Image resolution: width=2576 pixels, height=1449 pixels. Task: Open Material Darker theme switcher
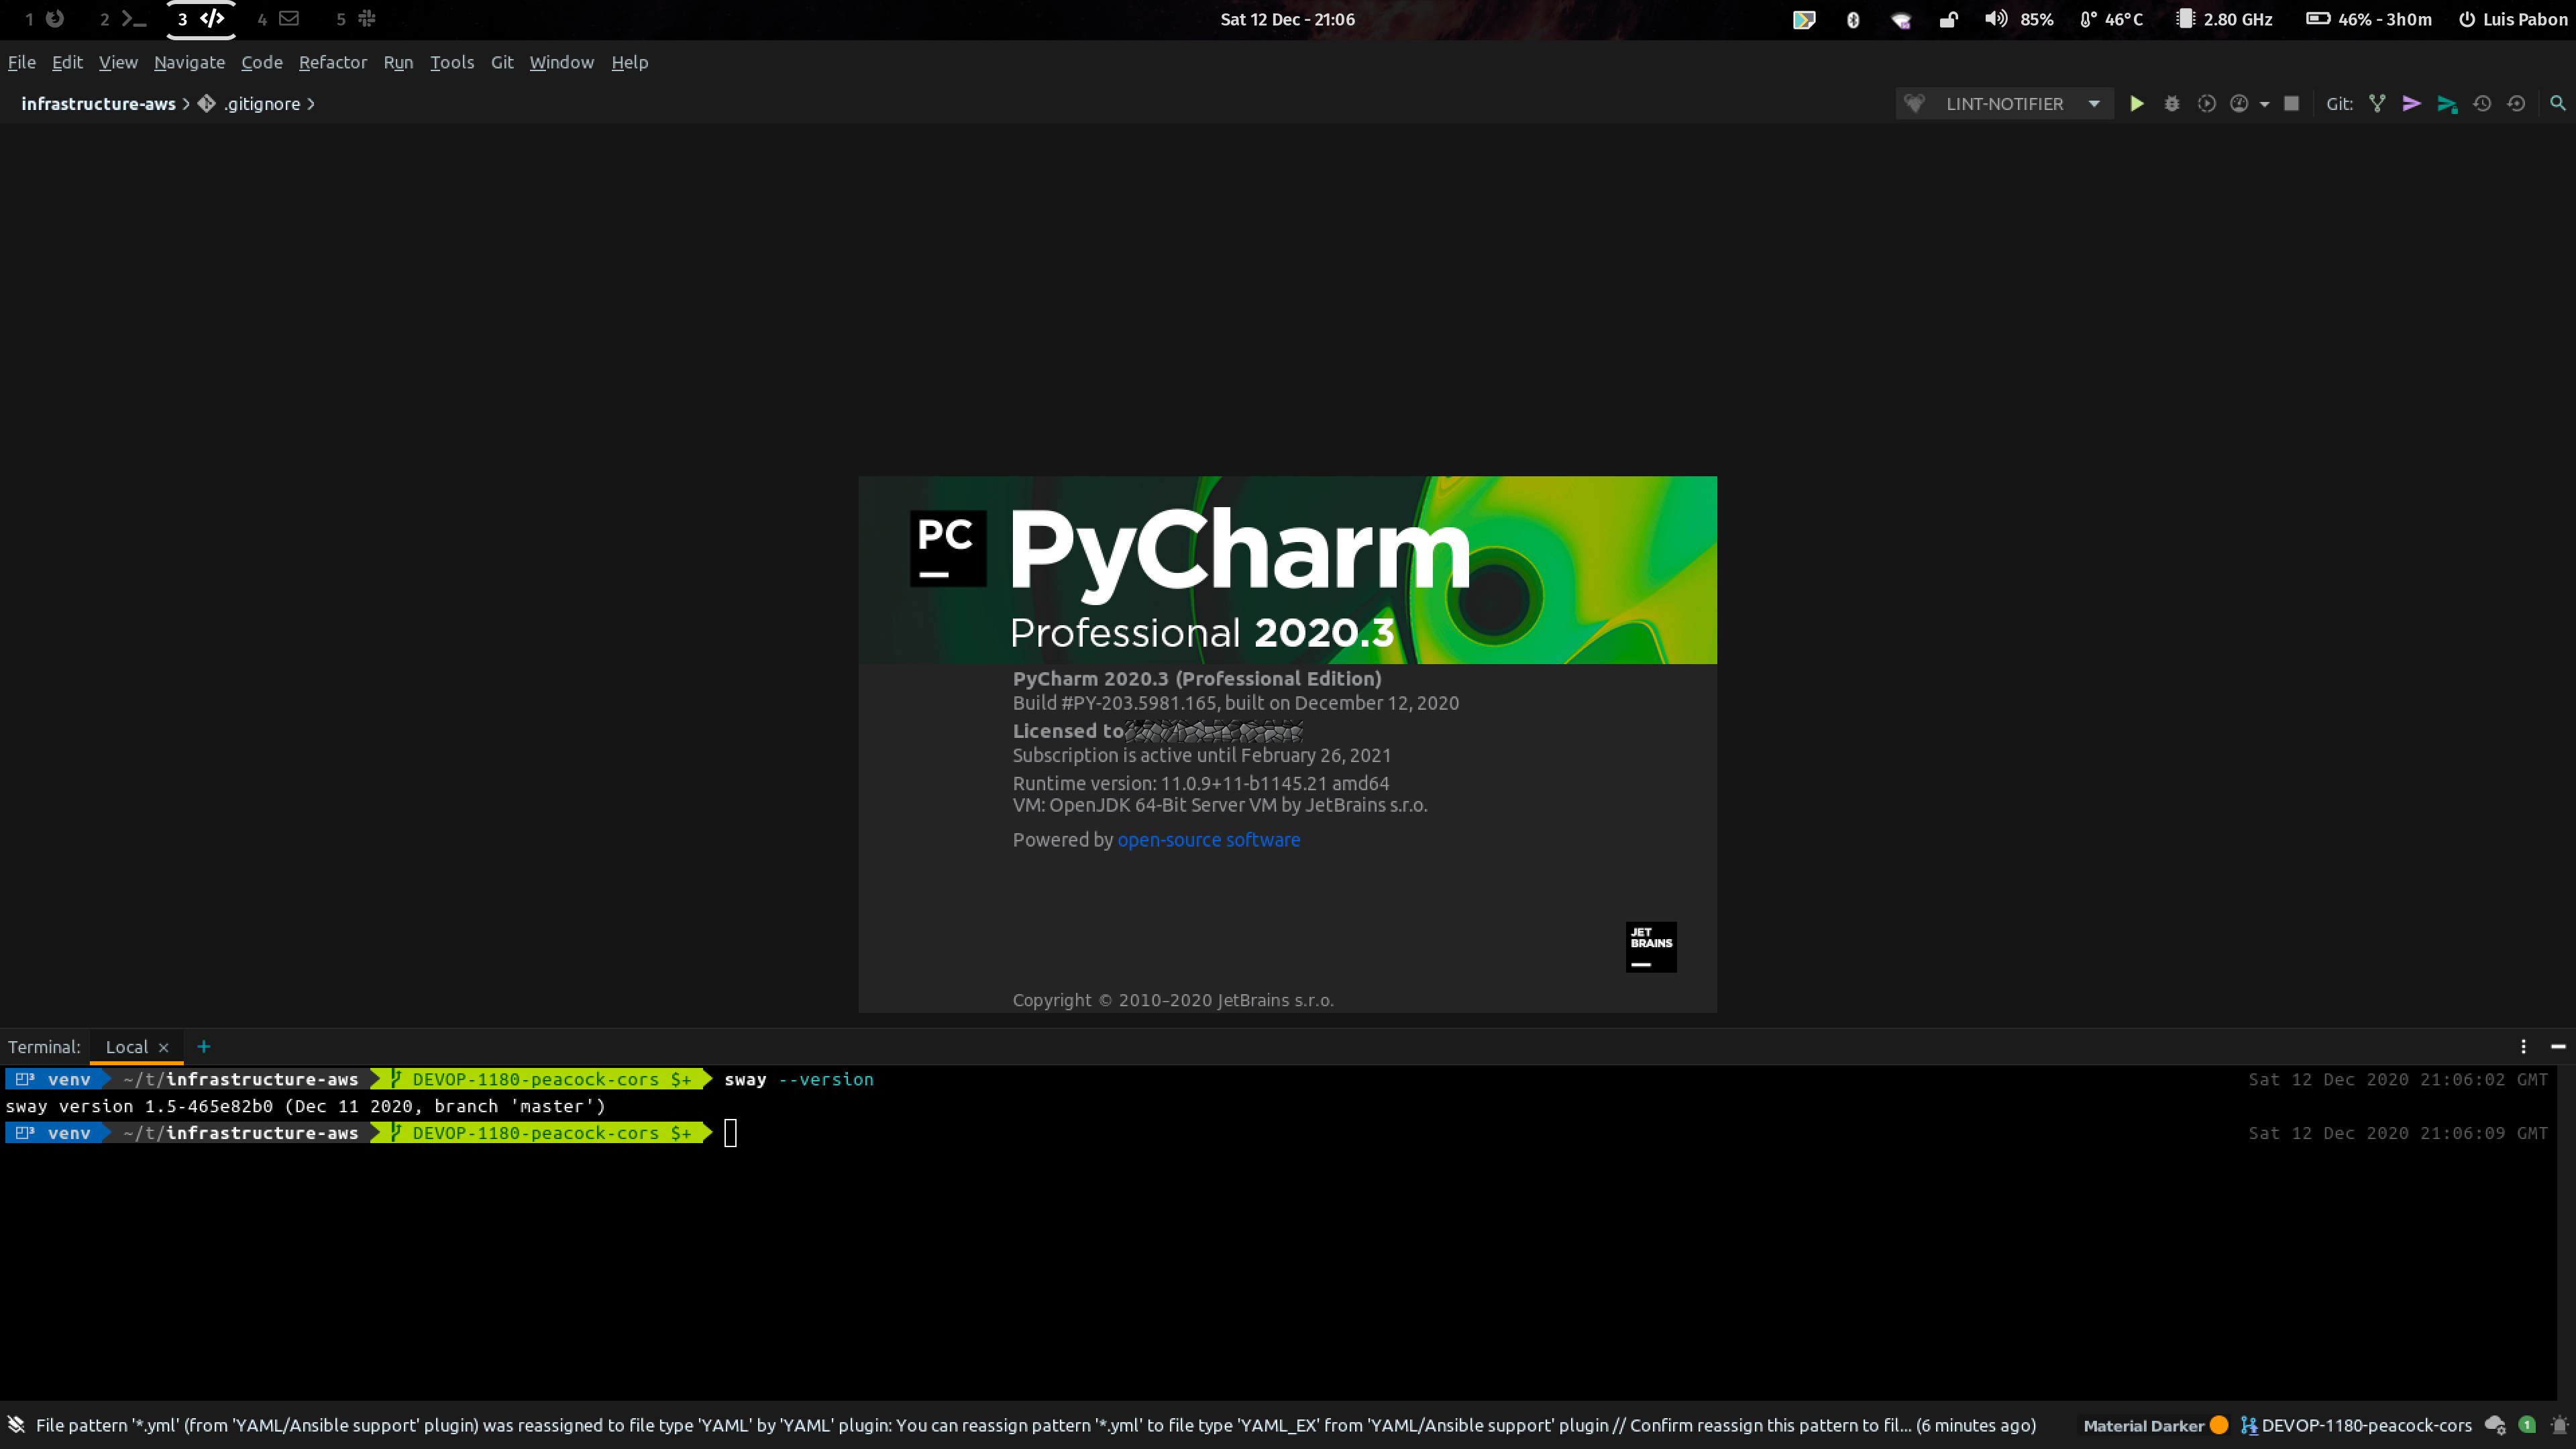2155,1425
